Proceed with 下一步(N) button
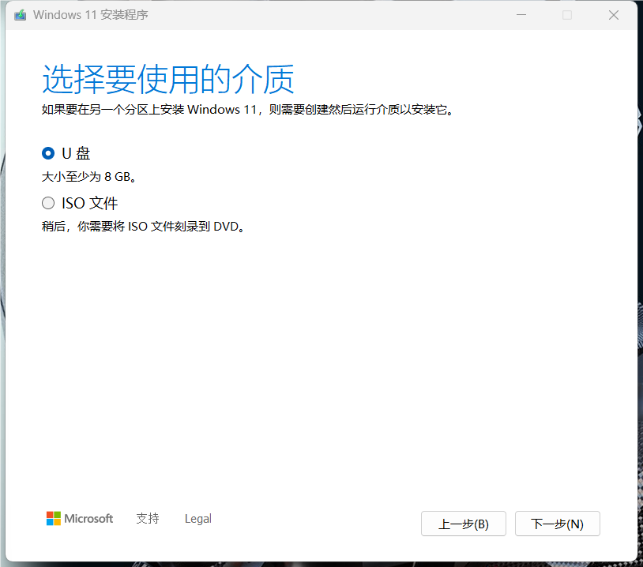 (557, 524)
